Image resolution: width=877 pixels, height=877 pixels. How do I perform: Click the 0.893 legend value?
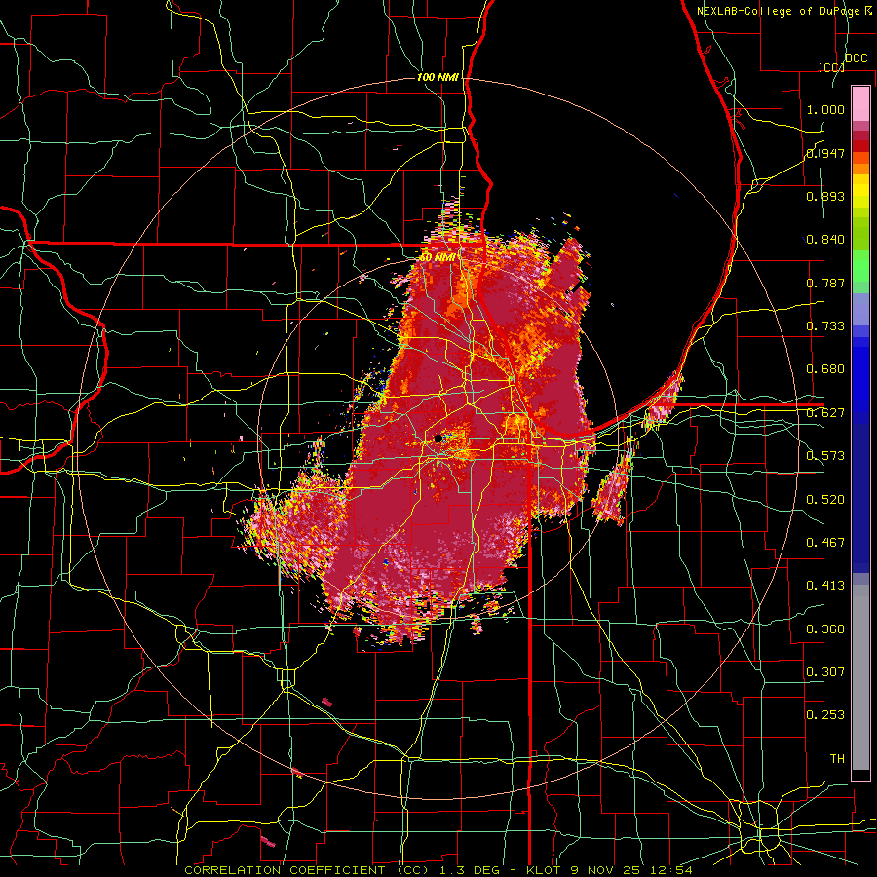[825, 196]
